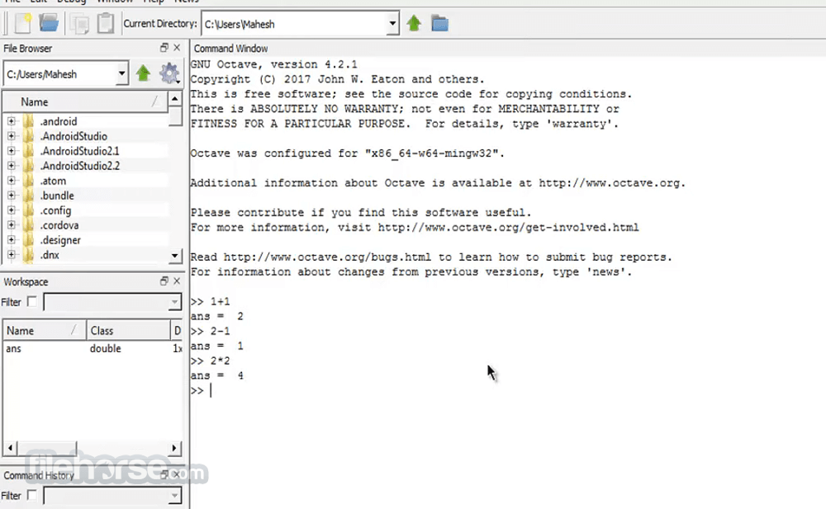Click Workspace horizontal scroll left arrow
Image resolution: width=826 pixels, height=509 pixels.
10,449
